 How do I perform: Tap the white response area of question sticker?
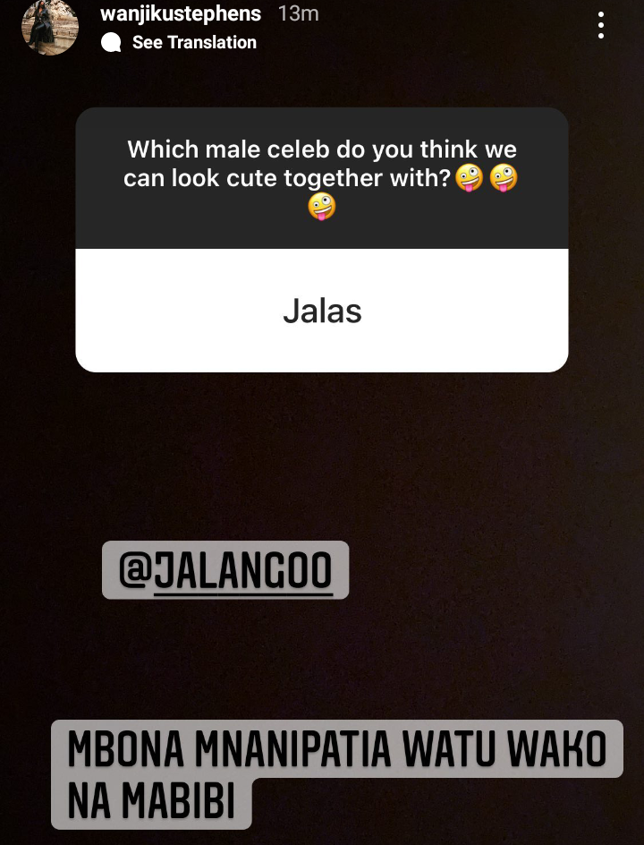point(322,311)
